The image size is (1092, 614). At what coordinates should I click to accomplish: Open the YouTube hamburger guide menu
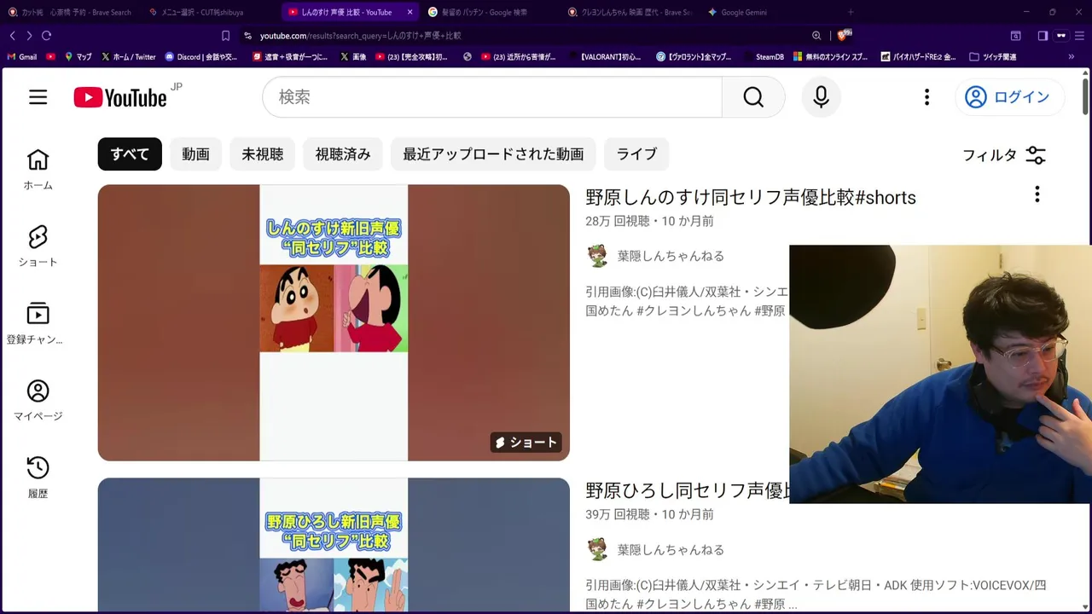tap(38, 97)
